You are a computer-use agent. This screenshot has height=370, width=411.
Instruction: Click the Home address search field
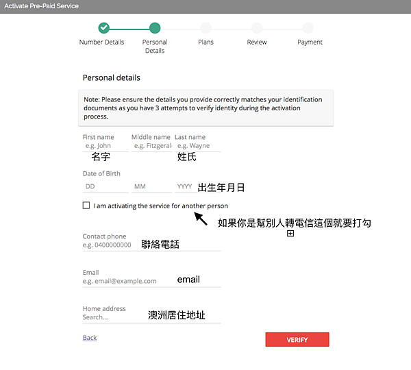coord(113,317)
